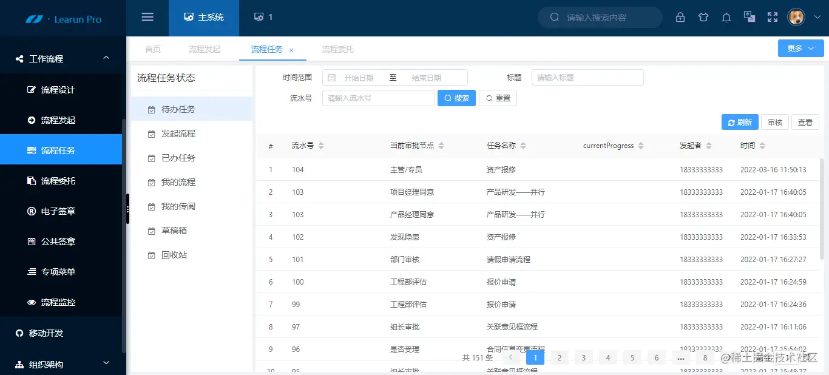Switch language using translate icon
Image resolution: width=829 pixels, height=375 pixels.
coord(749,17)
